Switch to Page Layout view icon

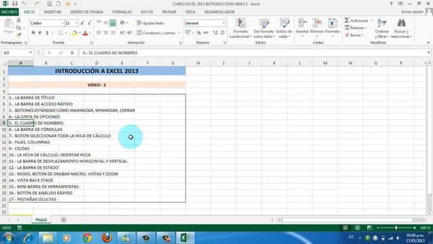[357, 228]
